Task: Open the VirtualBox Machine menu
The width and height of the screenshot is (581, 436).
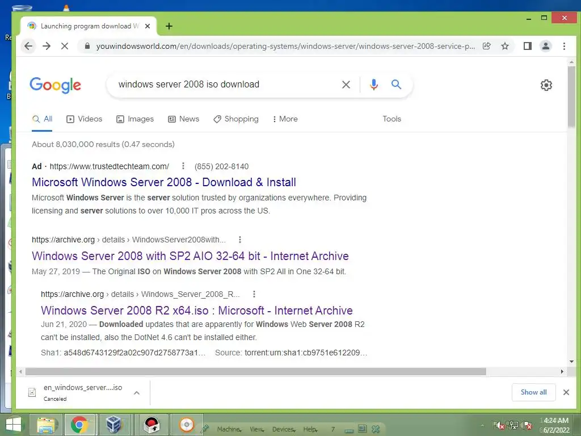Action: [x=229, y=429]
